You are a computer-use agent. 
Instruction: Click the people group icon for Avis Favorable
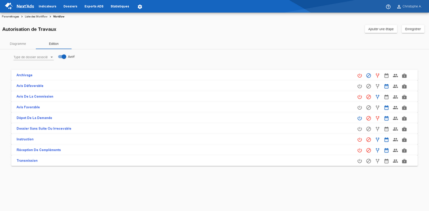coord(395,107)
